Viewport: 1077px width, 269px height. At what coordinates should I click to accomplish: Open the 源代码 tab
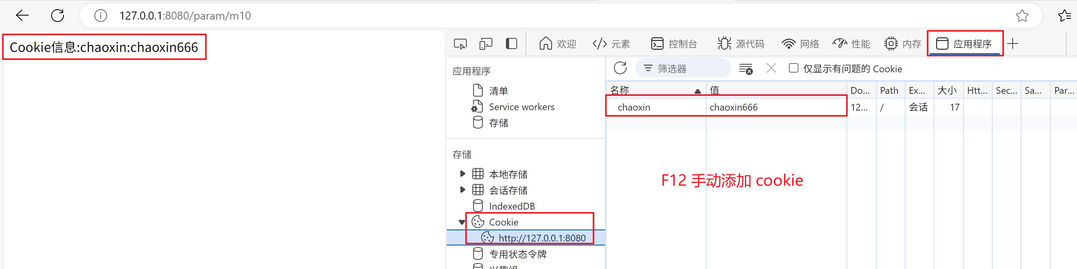point(741,44)
